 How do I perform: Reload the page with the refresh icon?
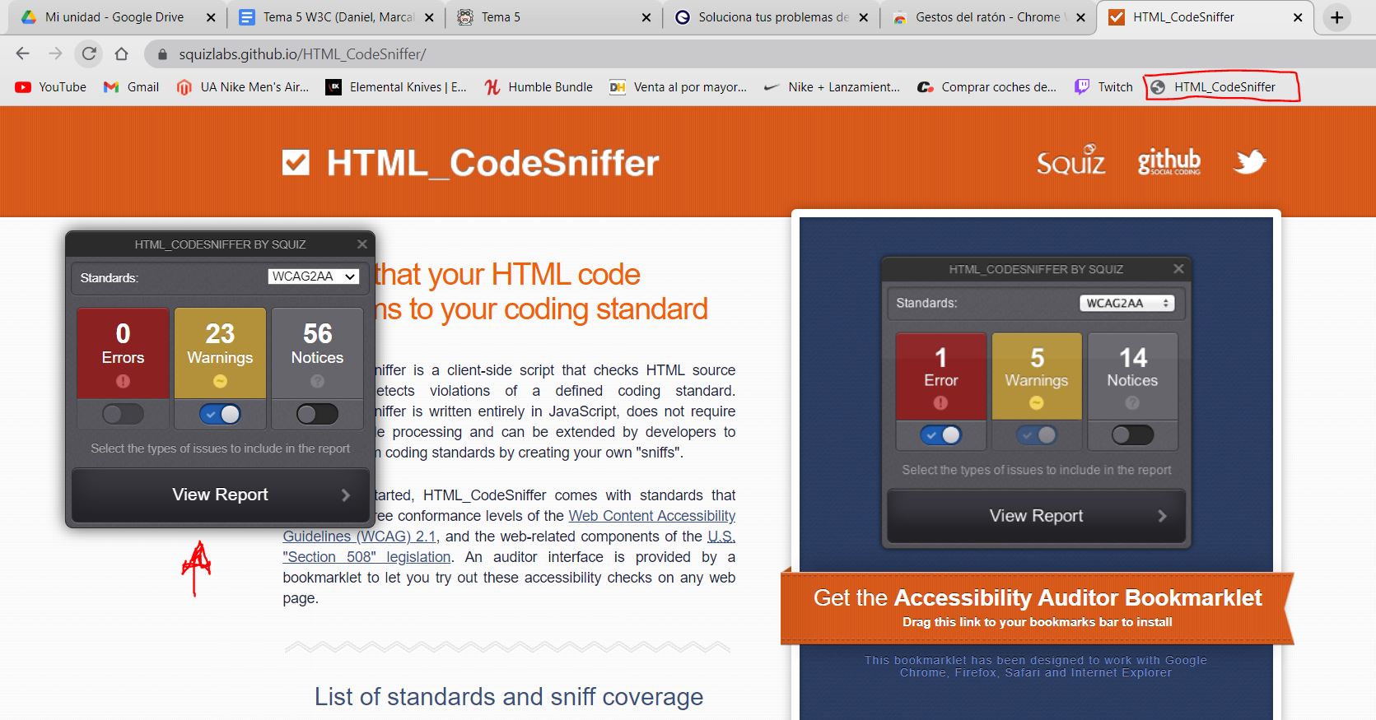tap(89, 54)
